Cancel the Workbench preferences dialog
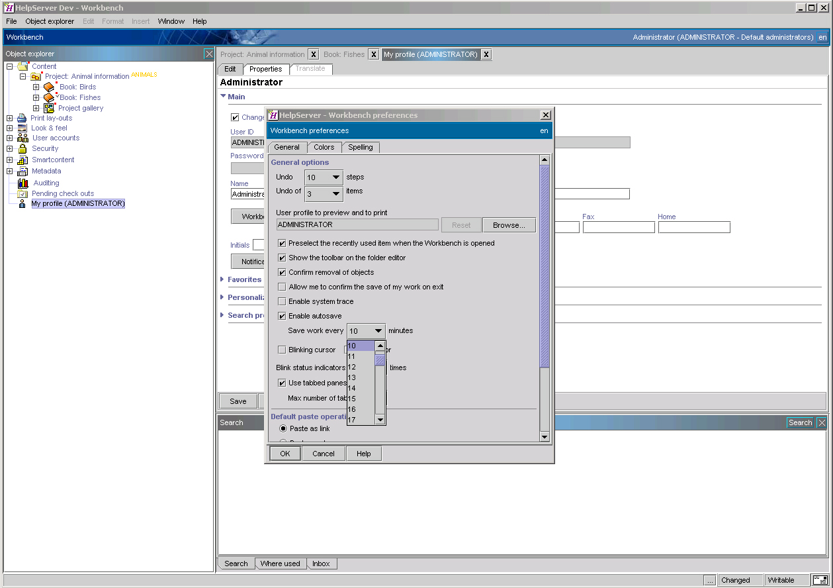Image resolution: width=833 pixels, height=588 pixels. pos(324,454)
